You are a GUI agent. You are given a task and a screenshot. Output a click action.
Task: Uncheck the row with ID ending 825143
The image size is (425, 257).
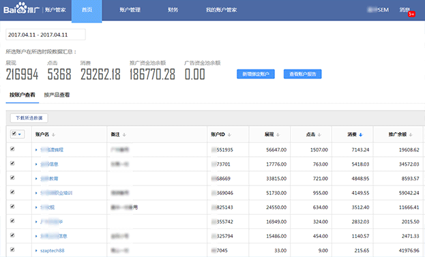point(12,207)
